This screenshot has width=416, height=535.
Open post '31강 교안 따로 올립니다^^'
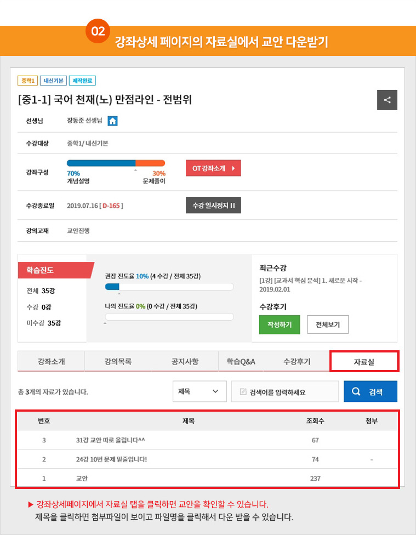[x=110, y=440]
